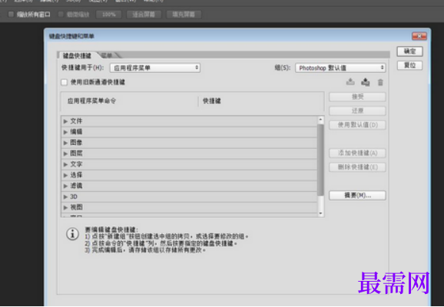Click the 复位 button
The height and width of the screenshot is (307, 444).
409,65
